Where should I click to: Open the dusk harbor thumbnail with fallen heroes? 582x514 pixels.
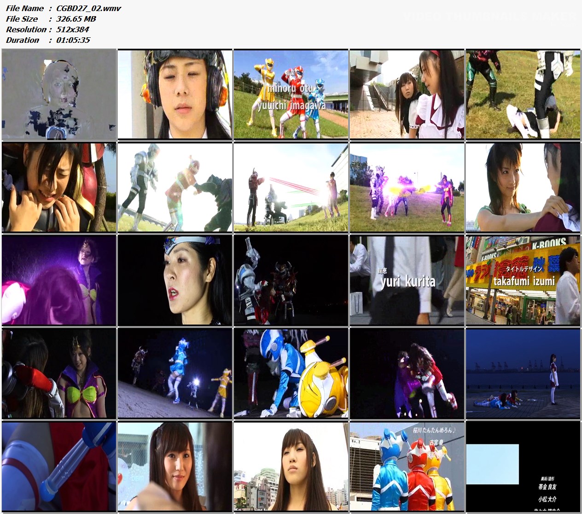[523, 373]
